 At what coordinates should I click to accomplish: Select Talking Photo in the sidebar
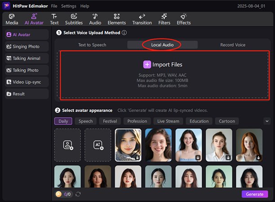coord(27,70)
